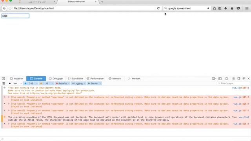Save page to Pocket
The image size is (251, 141).
pyautogui.click(x=238, y=8)
